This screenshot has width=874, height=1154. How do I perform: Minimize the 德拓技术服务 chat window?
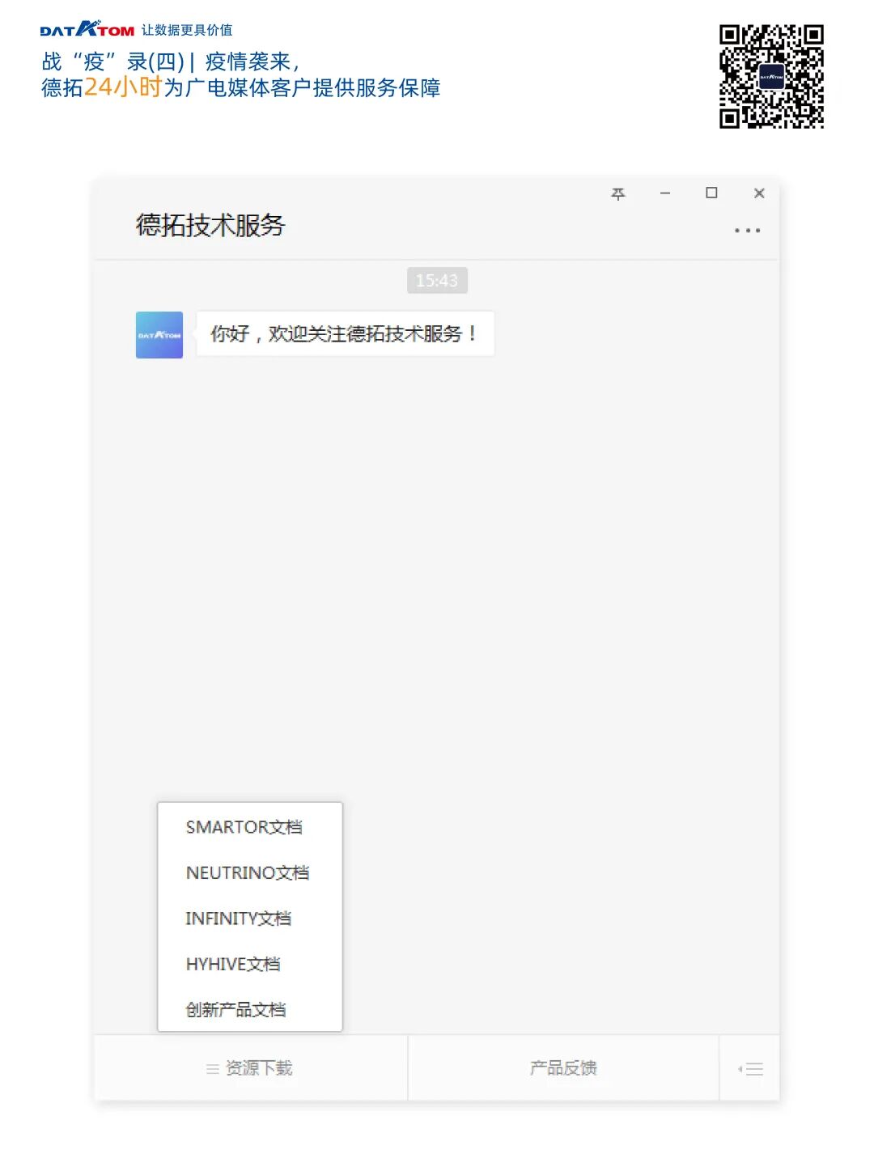(x=665, y=193)
